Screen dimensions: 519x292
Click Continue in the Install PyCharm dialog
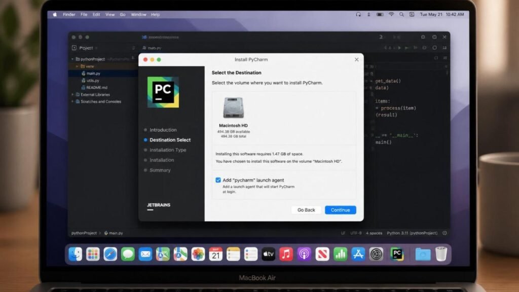[x=340, y=210]
